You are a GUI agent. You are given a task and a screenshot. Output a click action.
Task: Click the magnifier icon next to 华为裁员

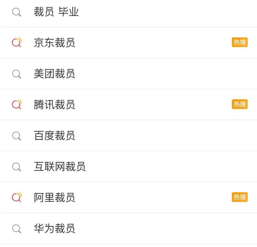(x=17, y=228)
